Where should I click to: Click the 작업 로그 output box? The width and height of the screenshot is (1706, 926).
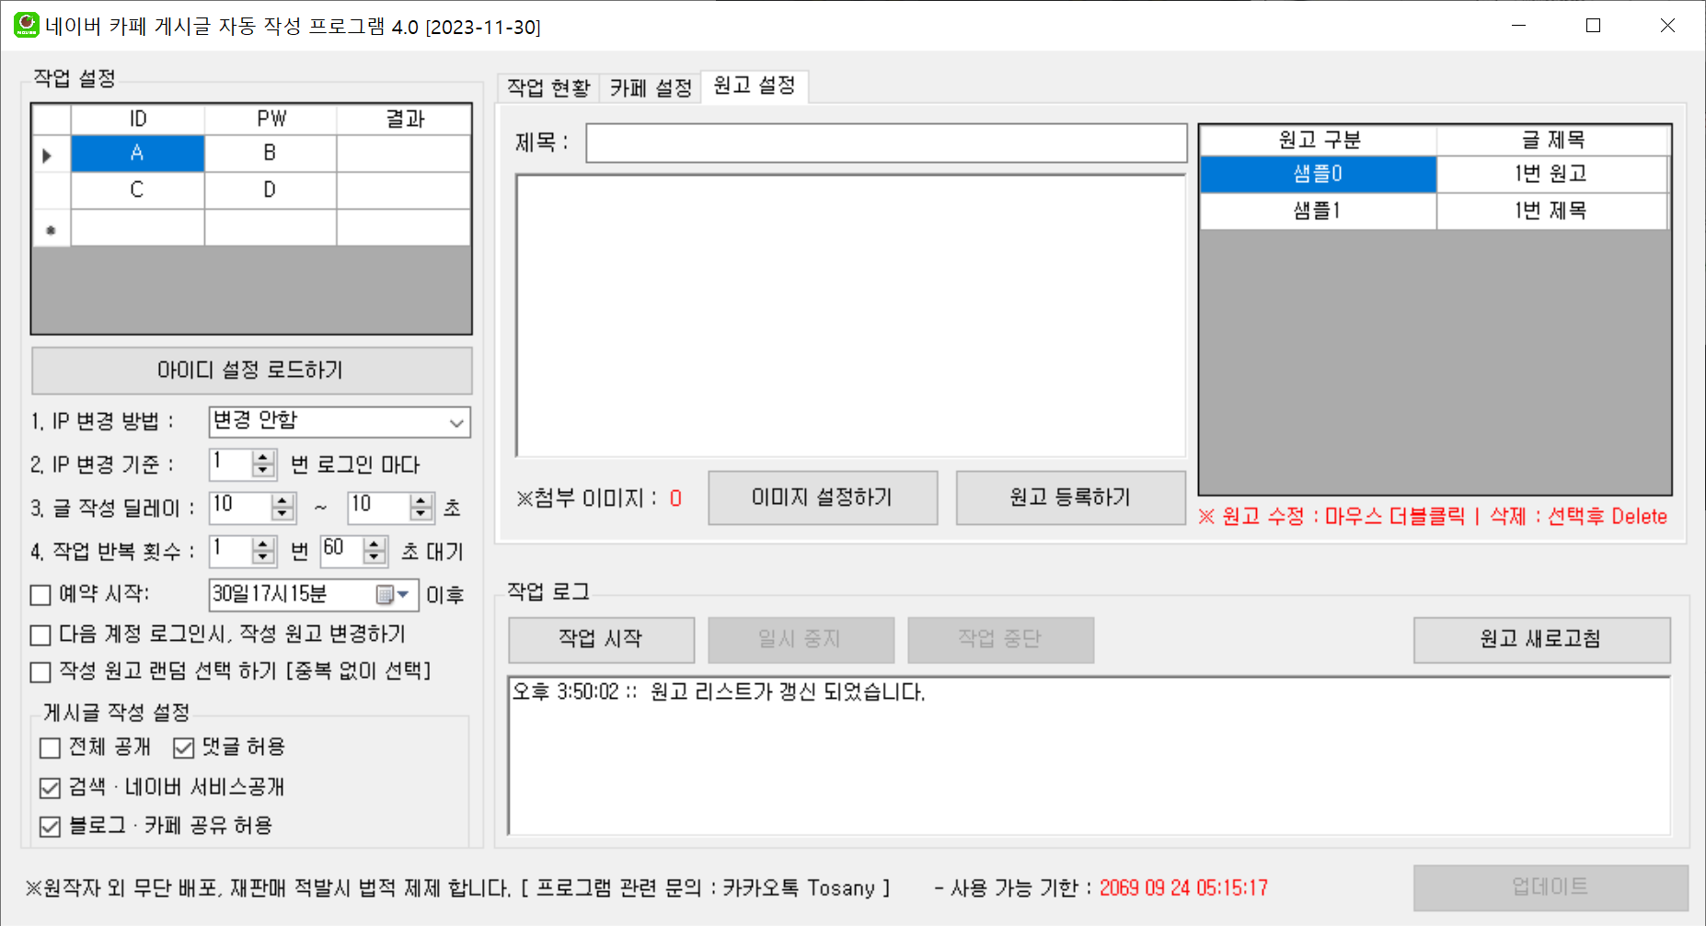(1089, 756)
